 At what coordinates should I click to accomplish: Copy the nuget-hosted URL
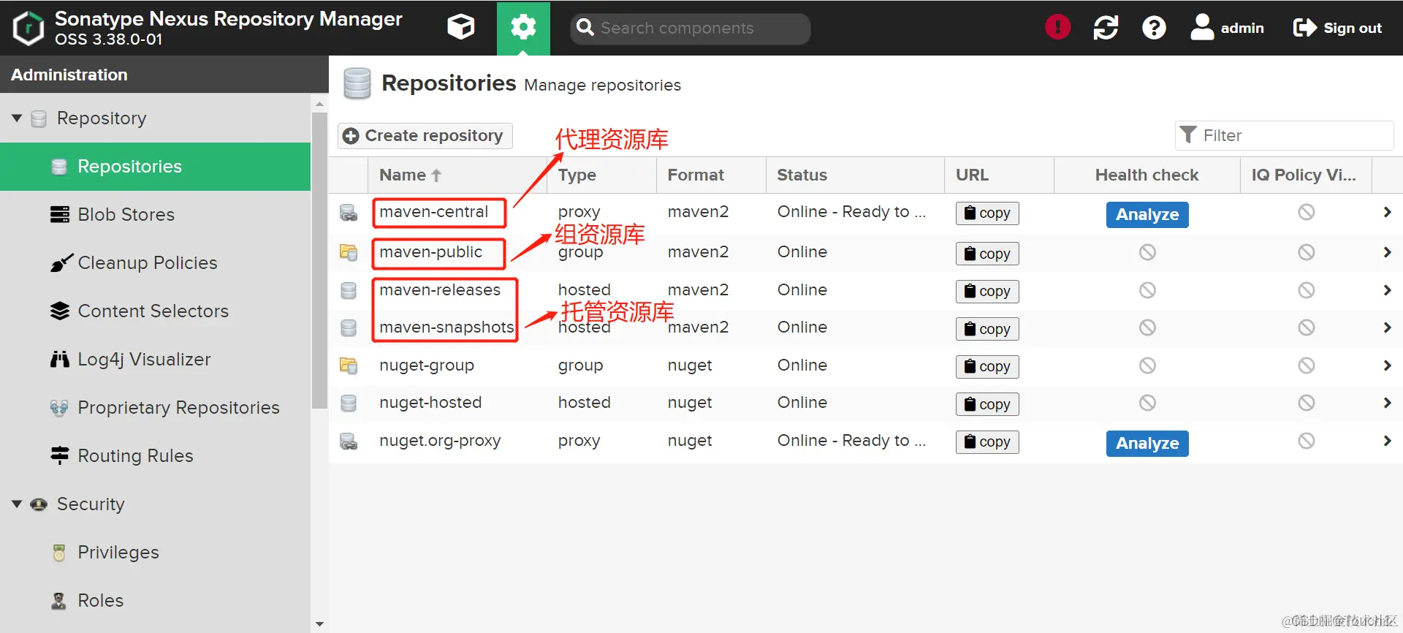pyautogui.click(x=987, y=404)
